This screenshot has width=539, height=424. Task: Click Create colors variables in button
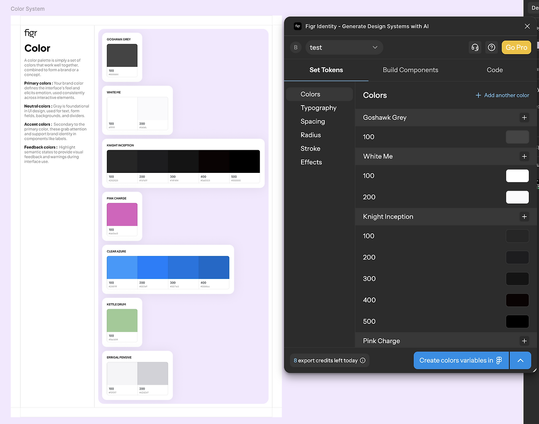[461, 360]
